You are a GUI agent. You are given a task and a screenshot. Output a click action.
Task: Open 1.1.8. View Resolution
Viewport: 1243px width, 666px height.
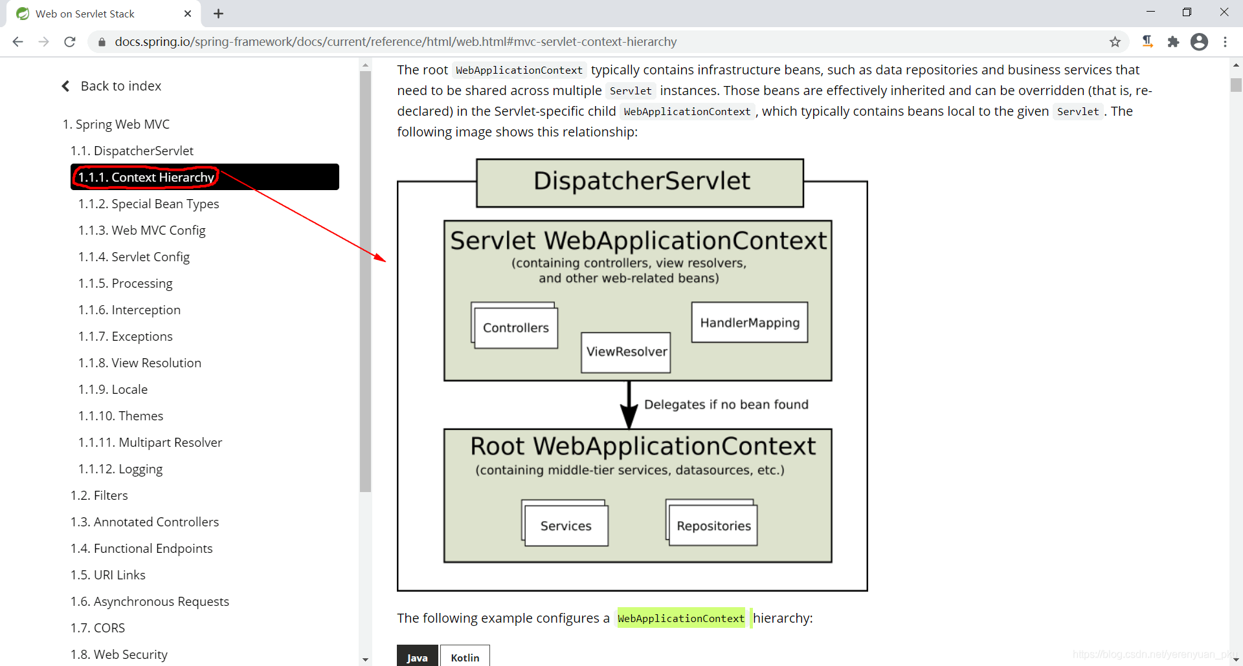coord(140,363)
